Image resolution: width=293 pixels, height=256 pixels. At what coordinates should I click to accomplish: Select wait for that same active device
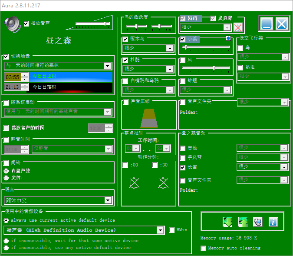6,241
